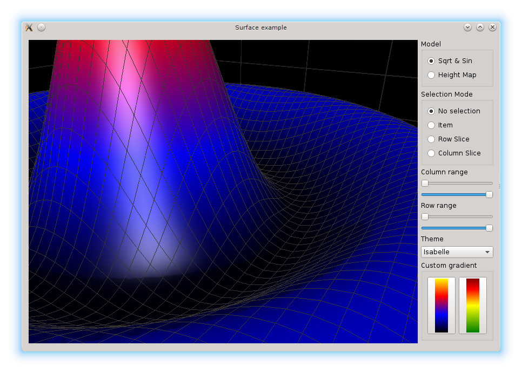Minimize the Surface example window

(467, 28)
